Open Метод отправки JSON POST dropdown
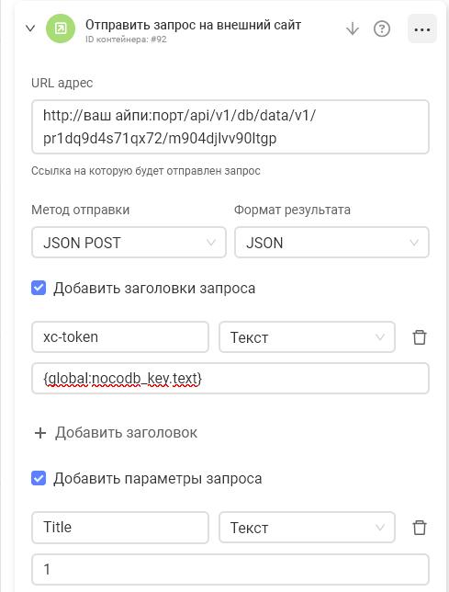 point(129,243)
